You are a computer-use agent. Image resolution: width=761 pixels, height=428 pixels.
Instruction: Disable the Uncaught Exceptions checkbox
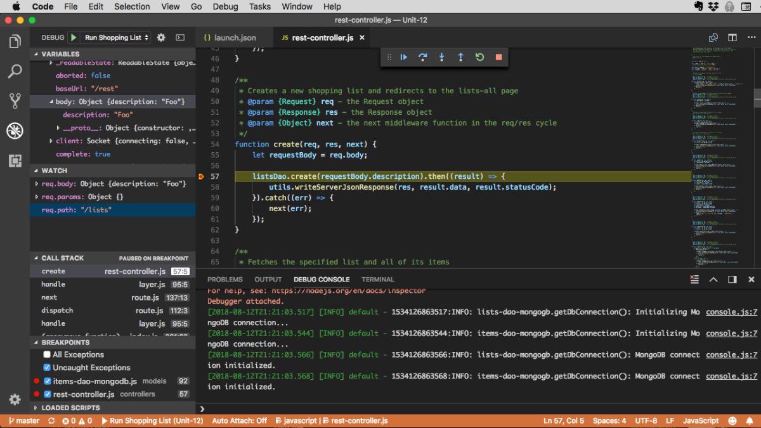coord(47,368)
